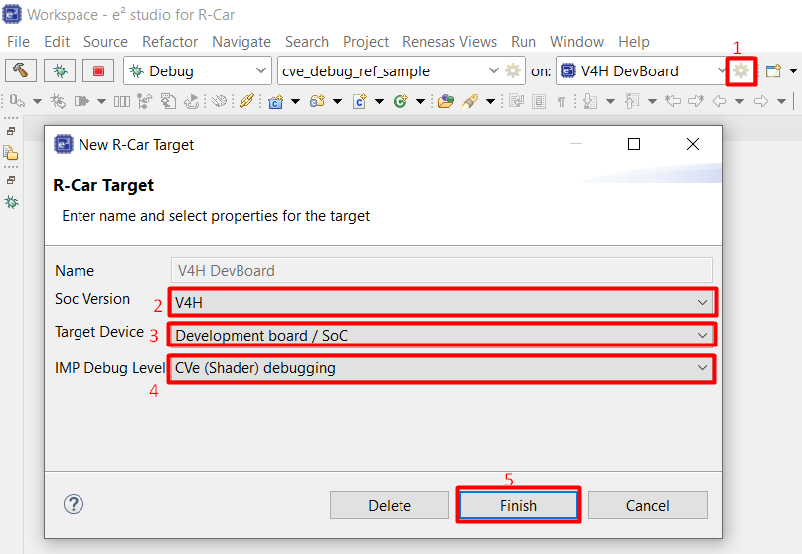Click the New Launch Target icon
Viewport: 802px width, 554px height.
[x=773, y=70]
